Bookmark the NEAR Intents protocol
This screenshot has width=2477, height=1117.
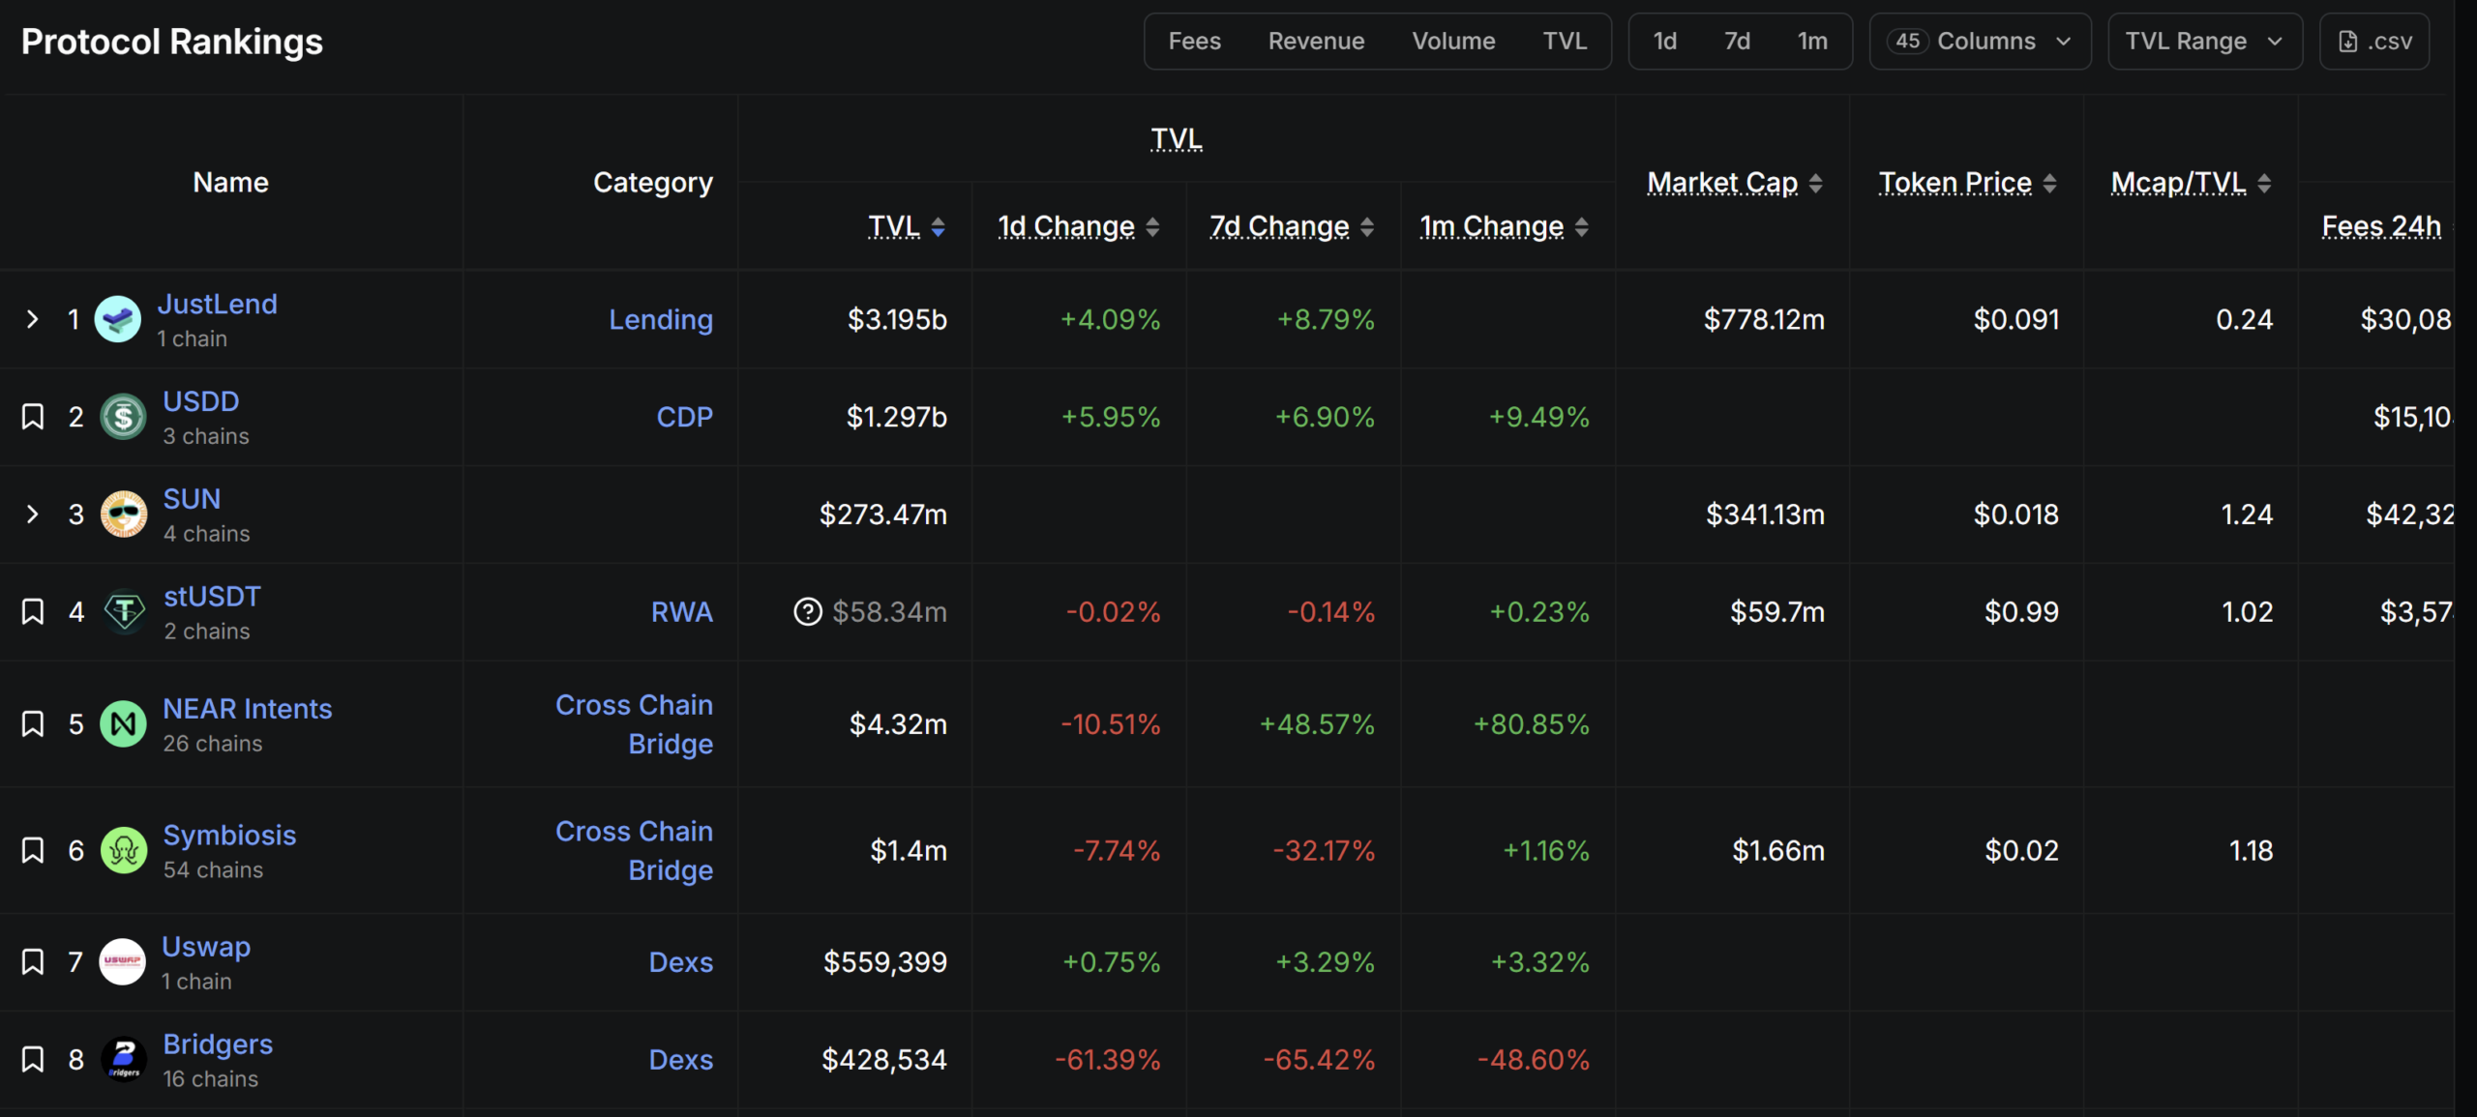click(33, 724)
